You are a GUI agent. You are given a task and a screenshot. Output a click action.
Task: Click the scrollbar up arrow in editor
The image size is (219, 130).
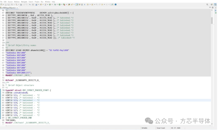tap(212, 10)
